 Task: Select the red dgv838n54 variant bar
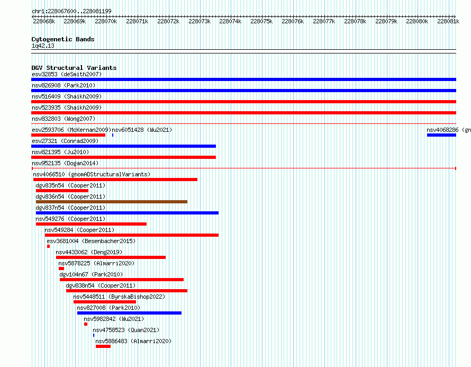tap(127, 291)
